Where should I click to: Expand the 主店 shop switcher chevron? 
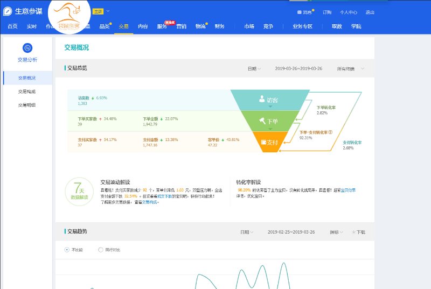[108, 11]
